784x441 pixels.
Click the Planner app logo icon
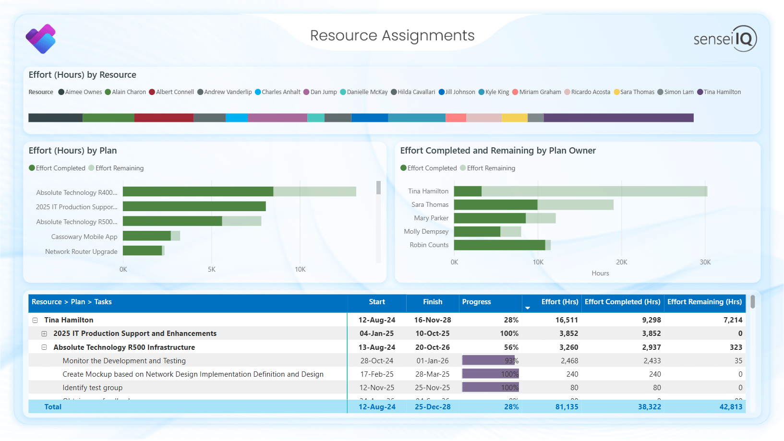41,39
